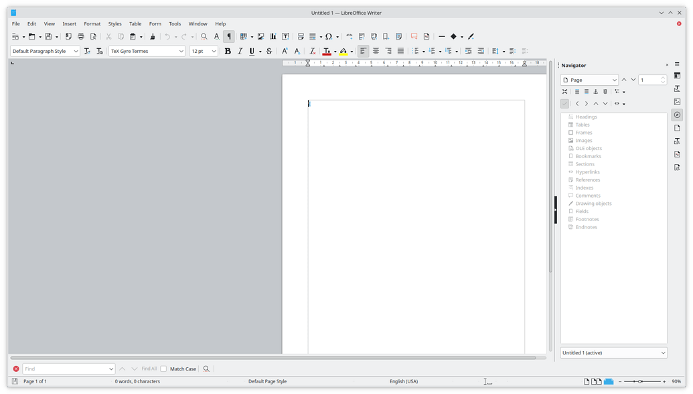This screenshot has height=394, width=693.
Task: Open the underline style dropdown arrow
Action: tap(260, 52)
